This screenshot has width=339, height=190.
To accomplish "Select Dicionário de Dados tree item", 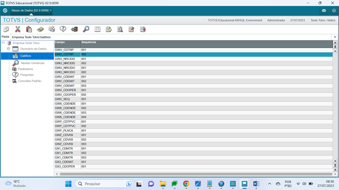I will click(x=33, y=49).
